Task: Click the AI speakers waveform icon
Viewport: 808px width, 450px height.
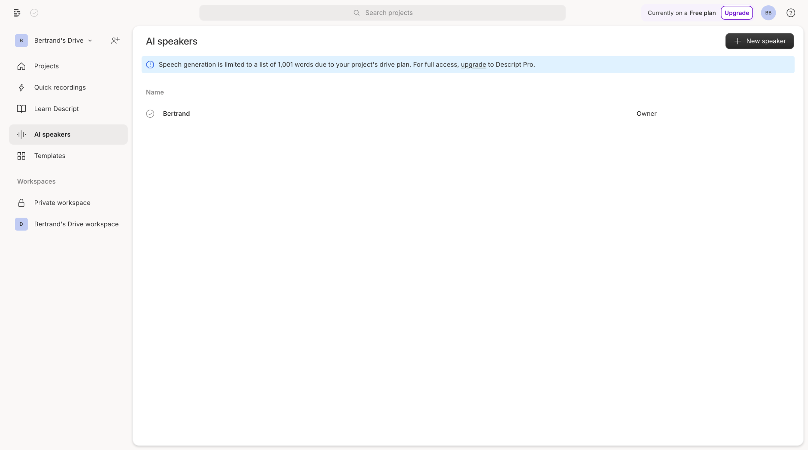Action: coord(21,135)
